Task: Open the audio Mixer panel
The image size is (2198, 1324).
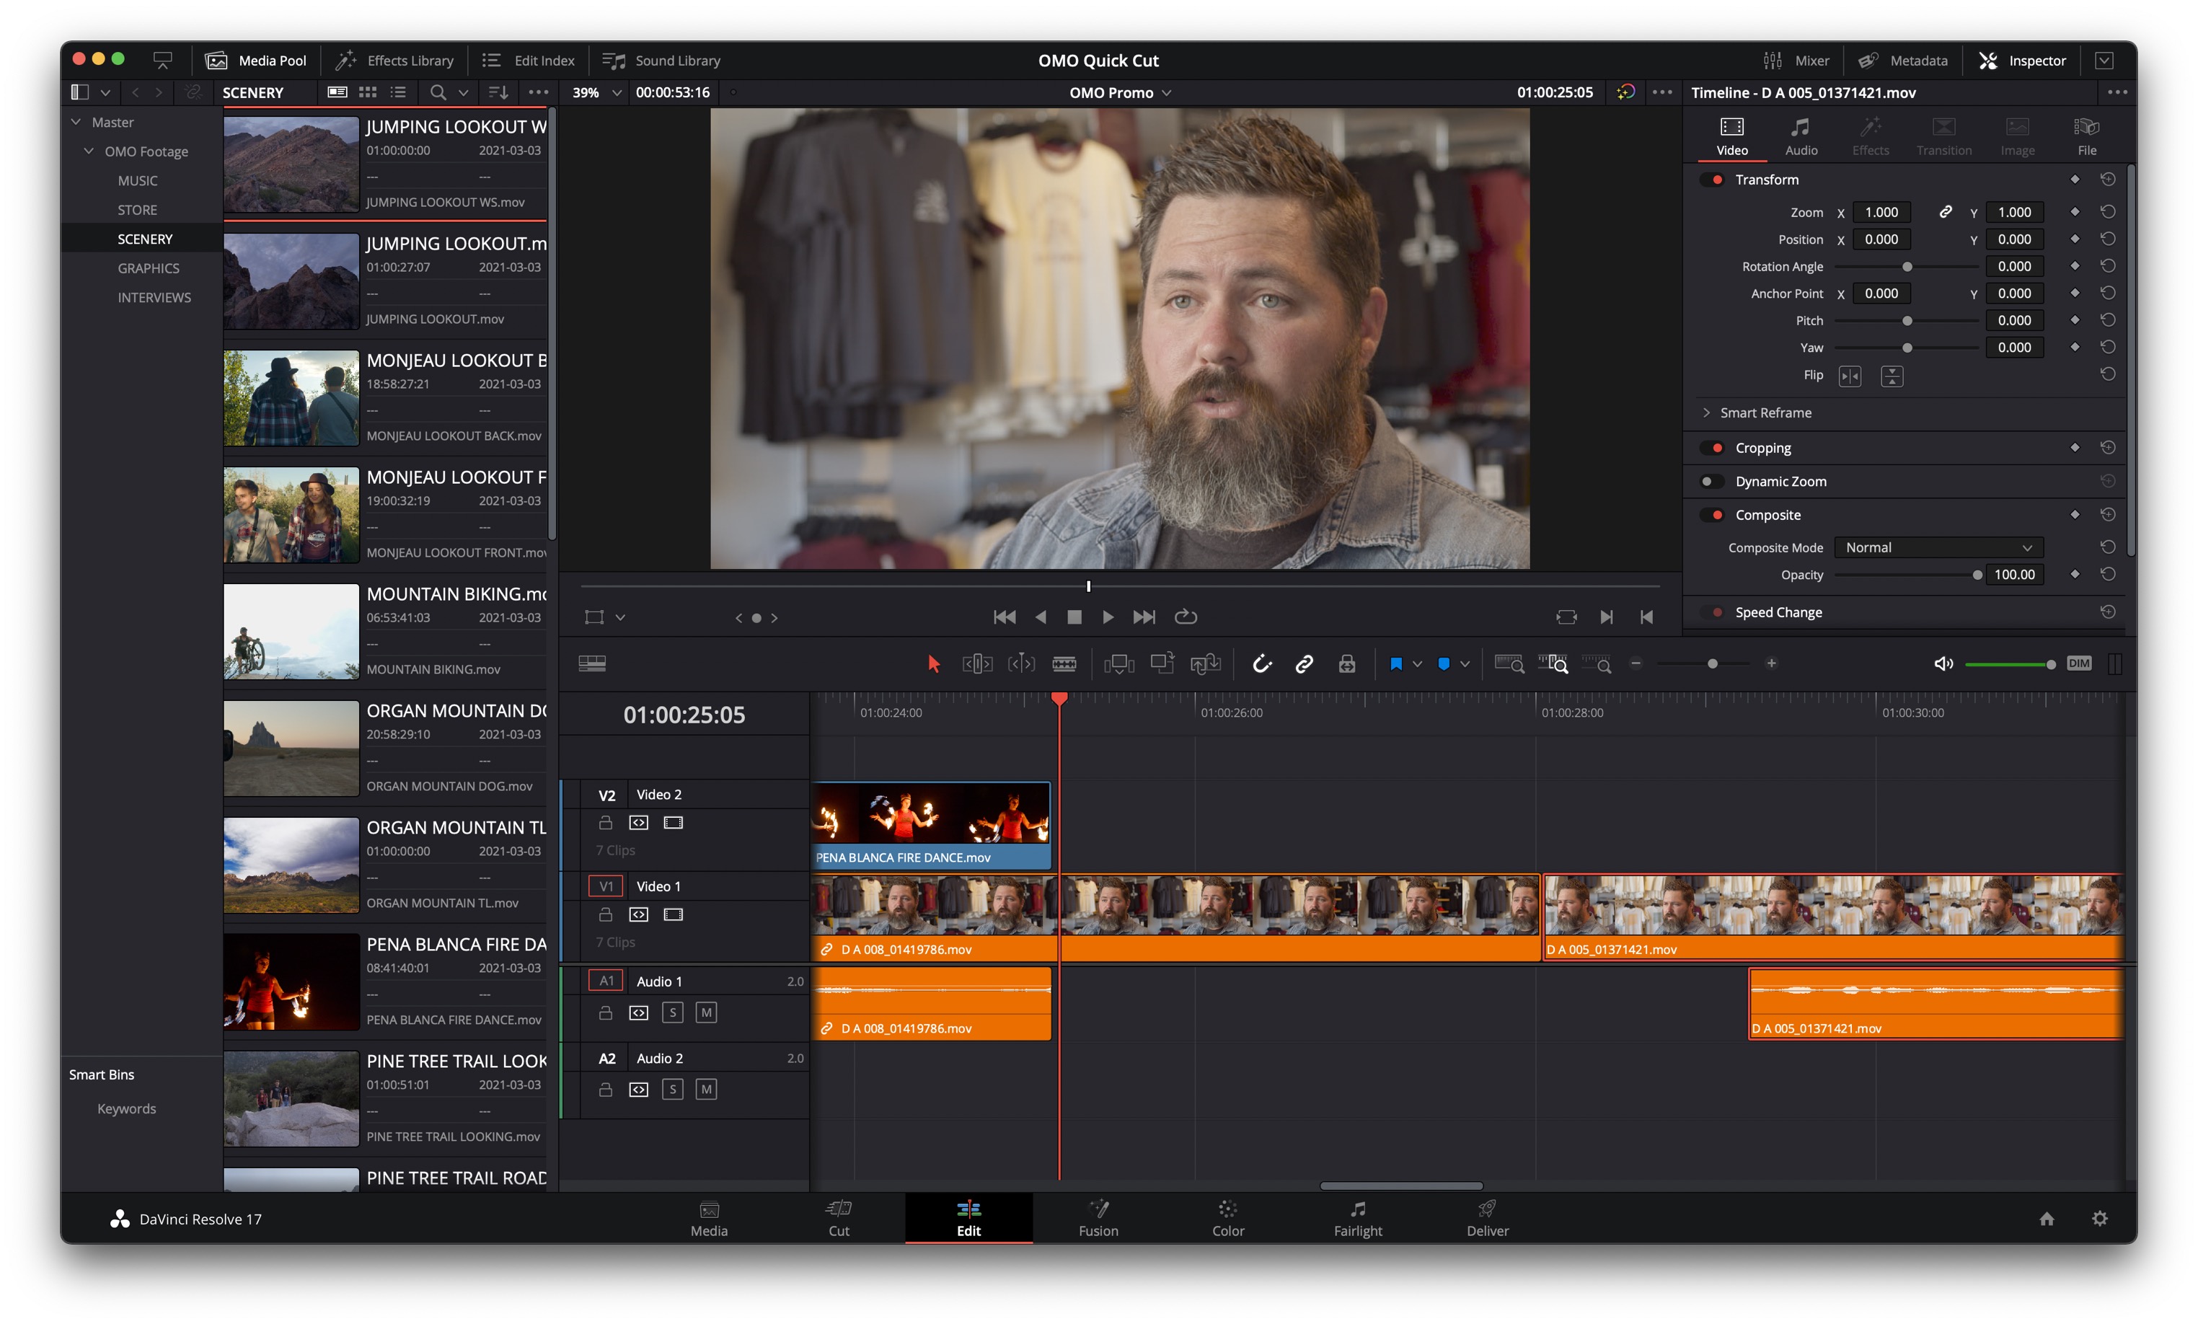Action: [x=1796, y=60]
